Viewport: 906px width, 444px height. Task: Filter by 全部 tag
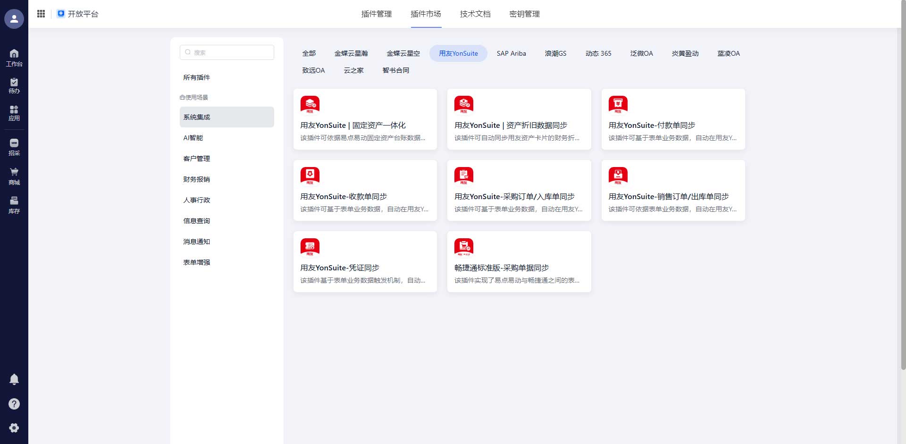coord(309,53)
